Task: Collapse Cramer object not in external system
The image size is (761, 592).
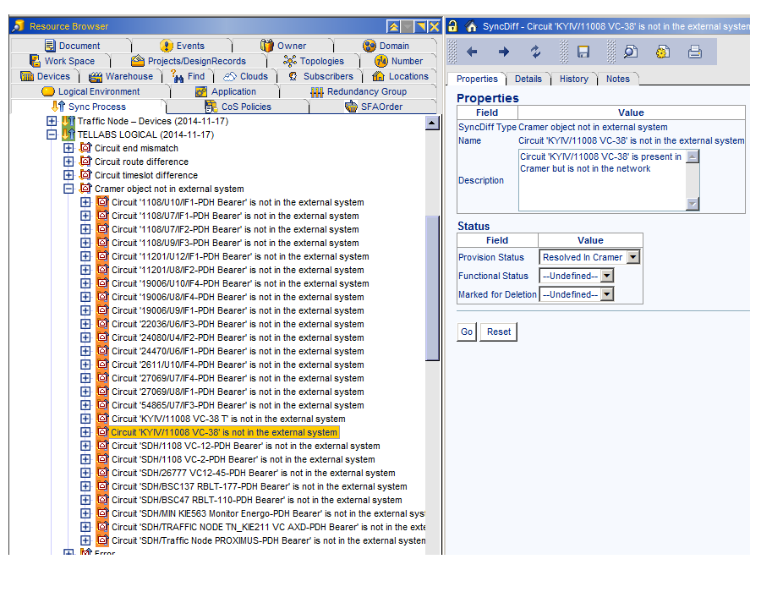Action: pyautogui.click(x=68, y=189)
